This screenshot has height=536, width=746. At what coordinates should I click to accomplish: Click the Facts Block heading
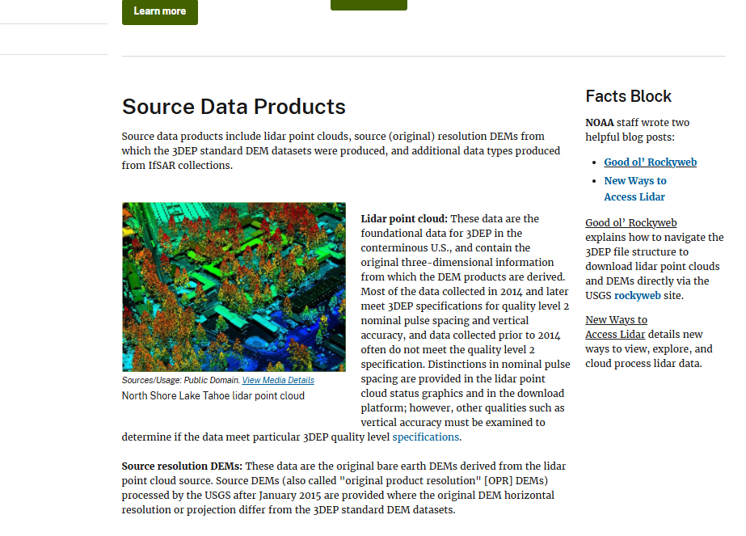click(x=628, y=96)
